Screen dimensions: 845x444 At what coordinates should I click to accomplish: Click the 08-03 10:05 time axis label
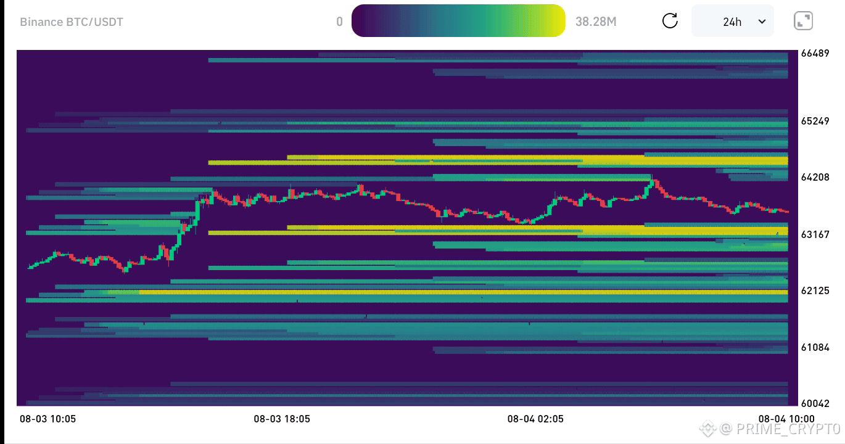[48, 419]
